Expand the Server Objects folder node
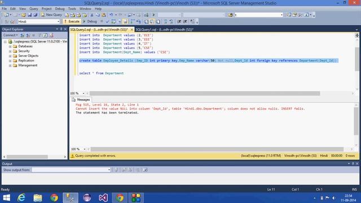Screen dimensions: 361x203 [x=10, y=56]
